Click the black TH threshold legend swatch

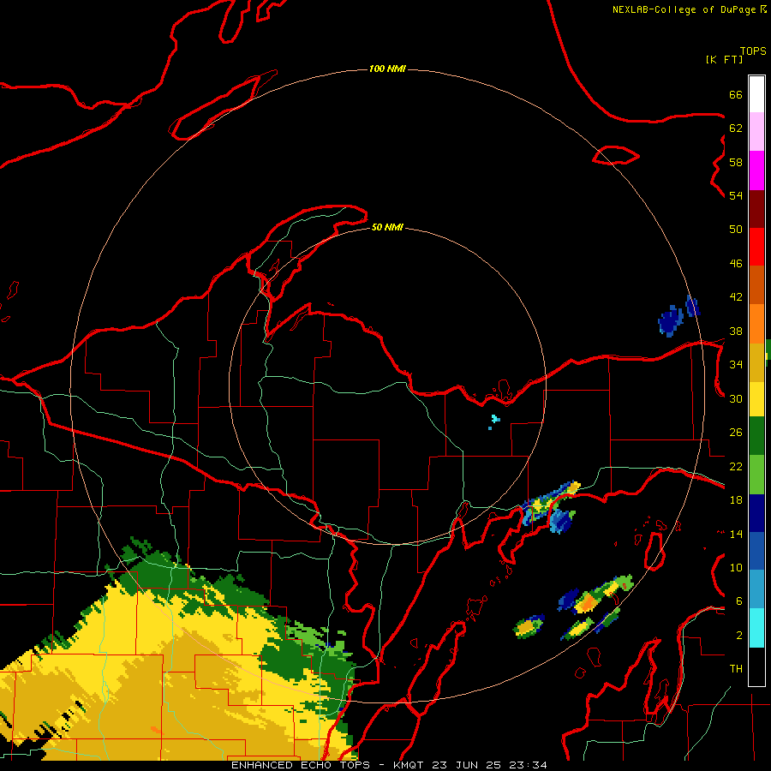point(756,666)
